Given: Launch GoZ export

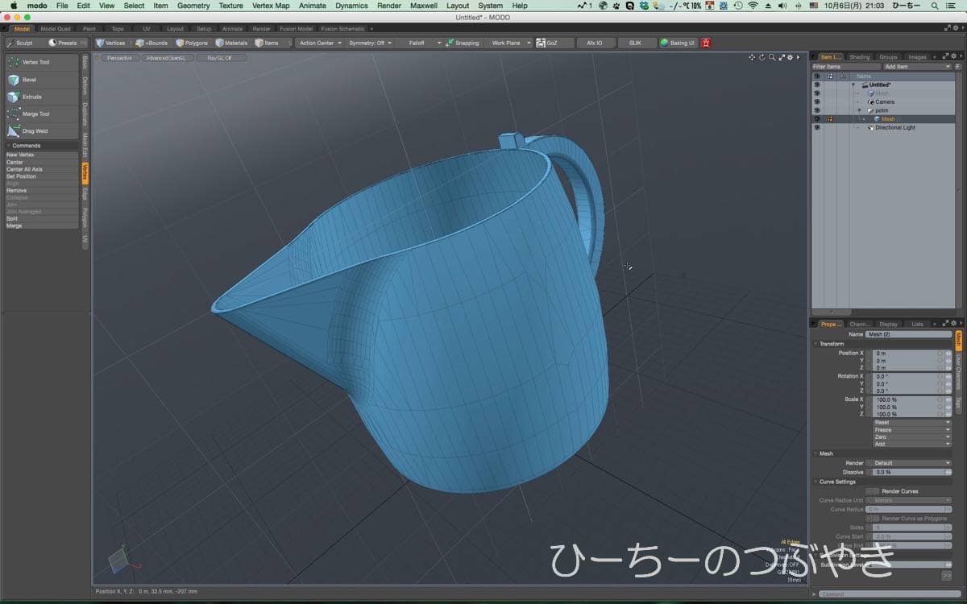Looking at the screenshot, I should coord(547,43).
